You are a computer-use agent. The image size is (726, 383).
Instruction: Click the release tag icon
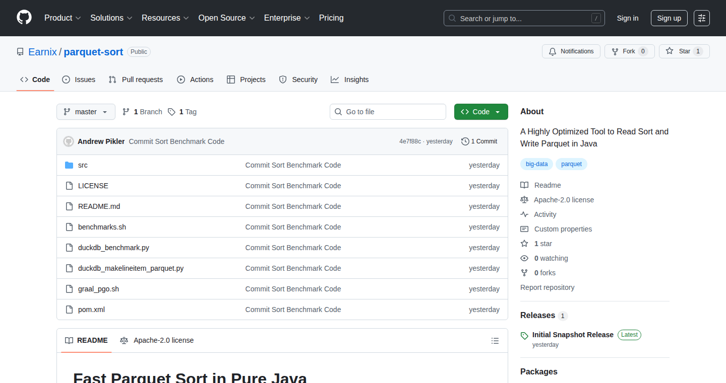pos(524,335)
